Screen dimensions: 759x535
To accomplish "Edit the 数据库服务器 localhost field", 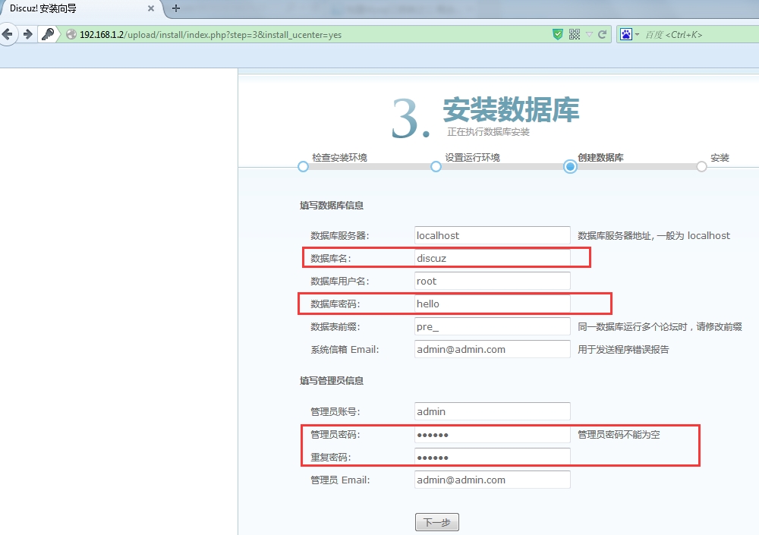I will point(493,235).
